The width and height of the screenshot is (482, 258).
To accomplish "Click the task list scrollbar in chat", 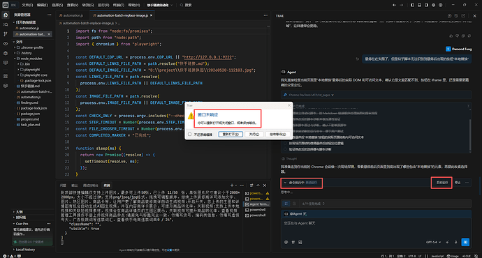I will [469, 135].
